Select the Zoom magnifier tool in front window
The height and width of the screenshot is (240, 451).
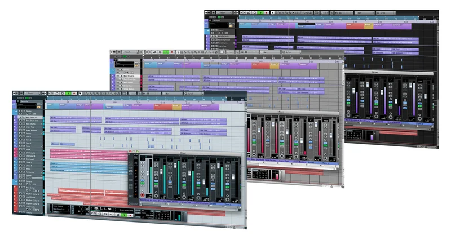pos(97,94)
